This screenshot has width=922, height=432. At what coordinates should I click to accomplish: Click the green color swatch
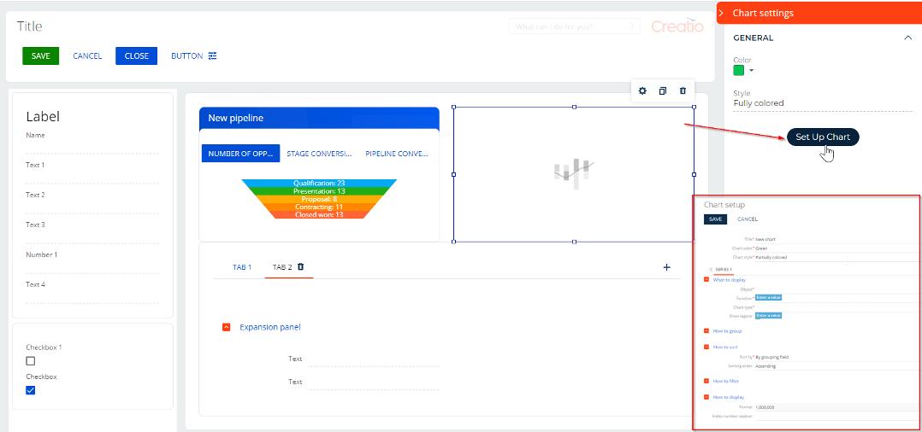739,70
